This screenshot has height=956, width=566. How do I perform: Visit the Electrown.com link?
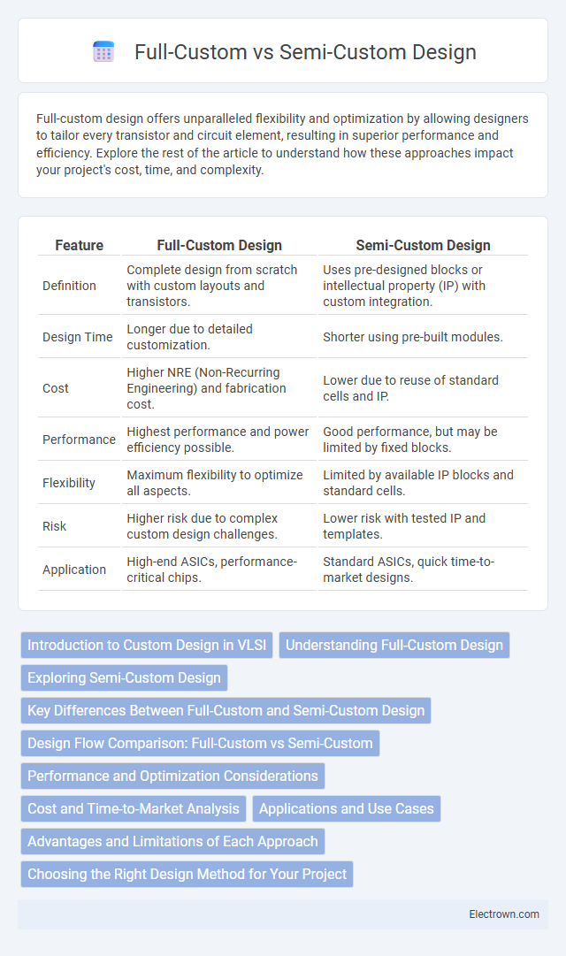(x=505, y=914)
